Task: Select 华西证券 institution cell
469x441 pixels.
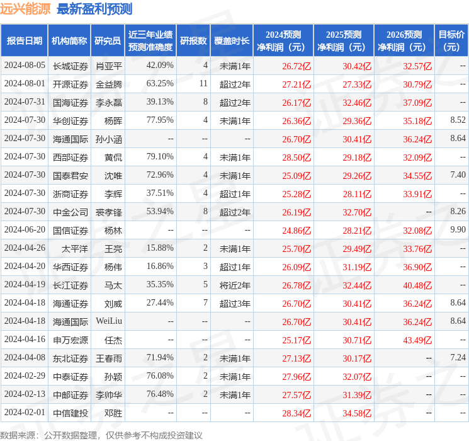Action: tap(71, 267)
